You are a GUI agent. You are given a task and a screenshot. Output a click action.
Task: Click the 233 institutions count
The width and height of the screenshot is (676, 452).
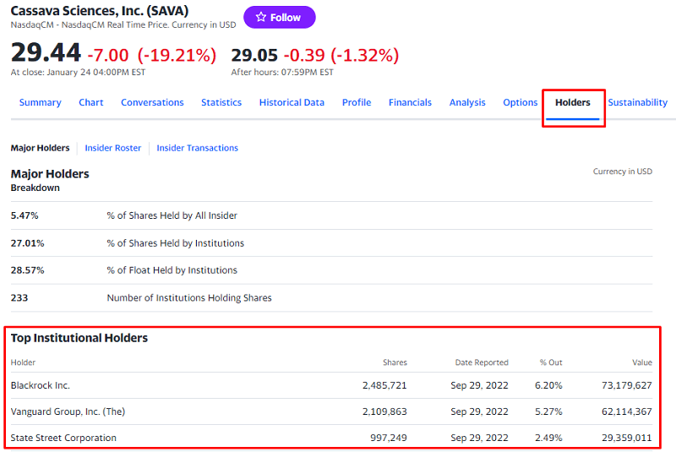19,297
